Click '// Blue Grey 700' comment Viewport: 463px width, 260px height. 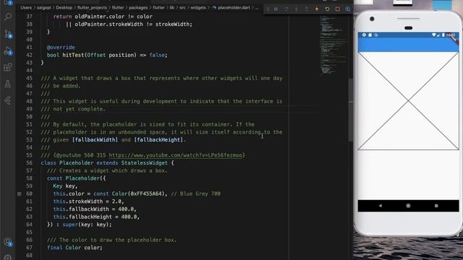pos(195,194)
